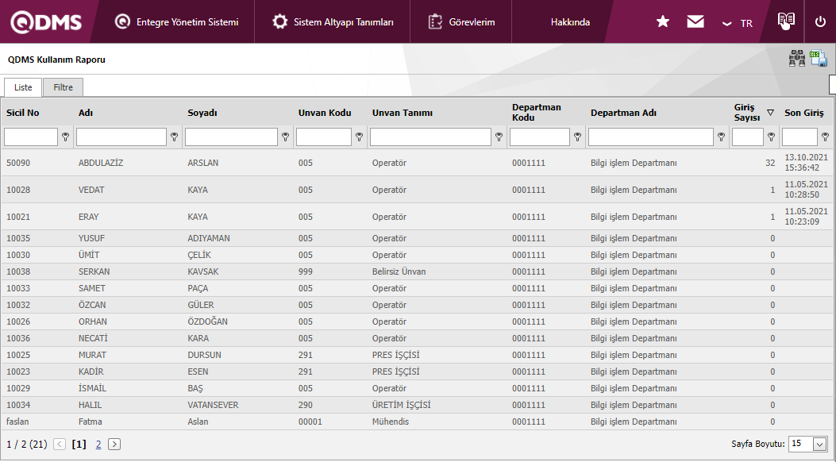Open the Sistem Altyapı Tanımları menu
The image size is (836, 462).
pos(333,22)
